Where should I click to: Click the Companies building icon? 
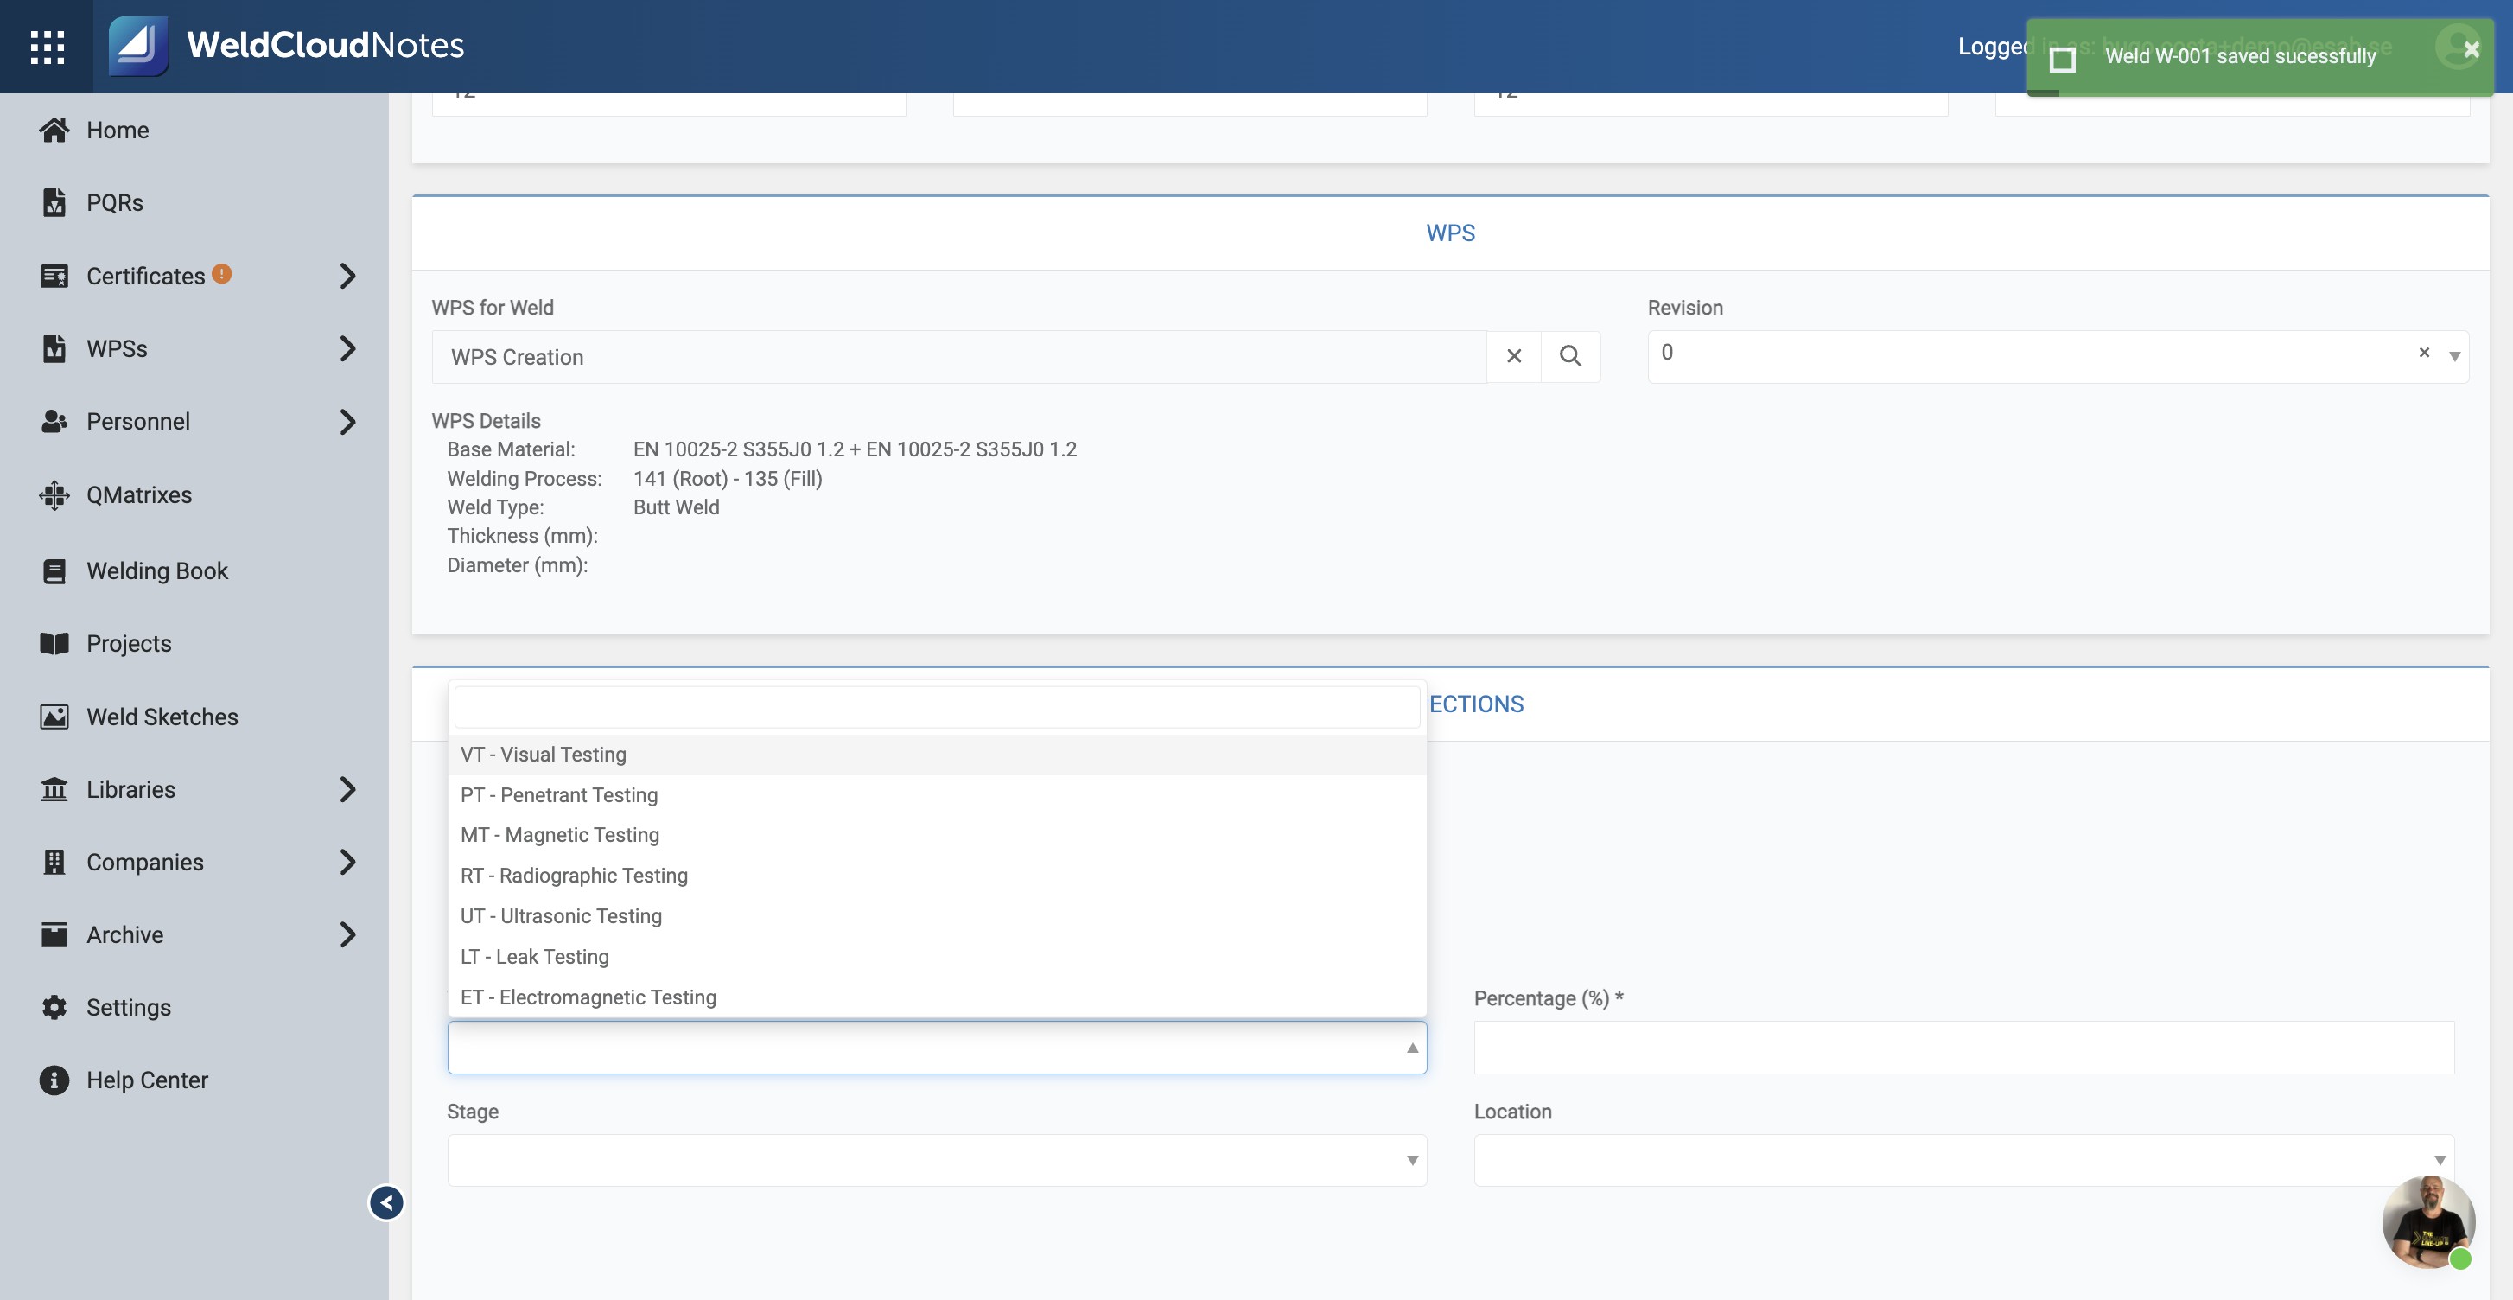pyautogui.click(x=54, y=862)
